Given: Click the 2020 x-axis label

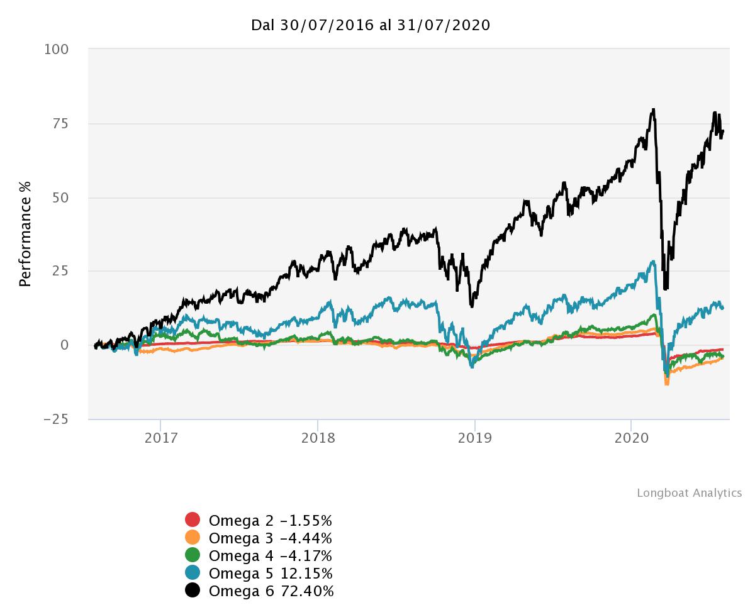Looking at the screenshot, I should coord(631,438).
